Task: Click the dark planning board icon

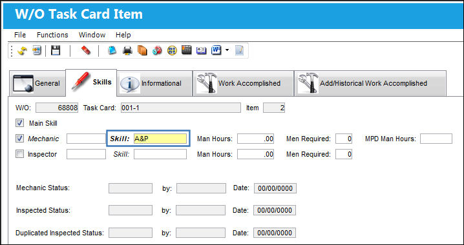Action: (187, 50)
